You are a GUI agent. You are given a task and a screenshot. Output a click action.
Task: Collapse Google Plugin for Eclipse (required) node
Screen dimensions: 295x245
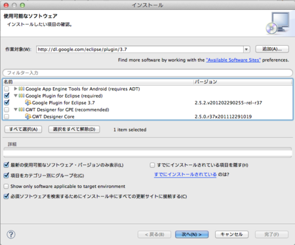(16, 96)
